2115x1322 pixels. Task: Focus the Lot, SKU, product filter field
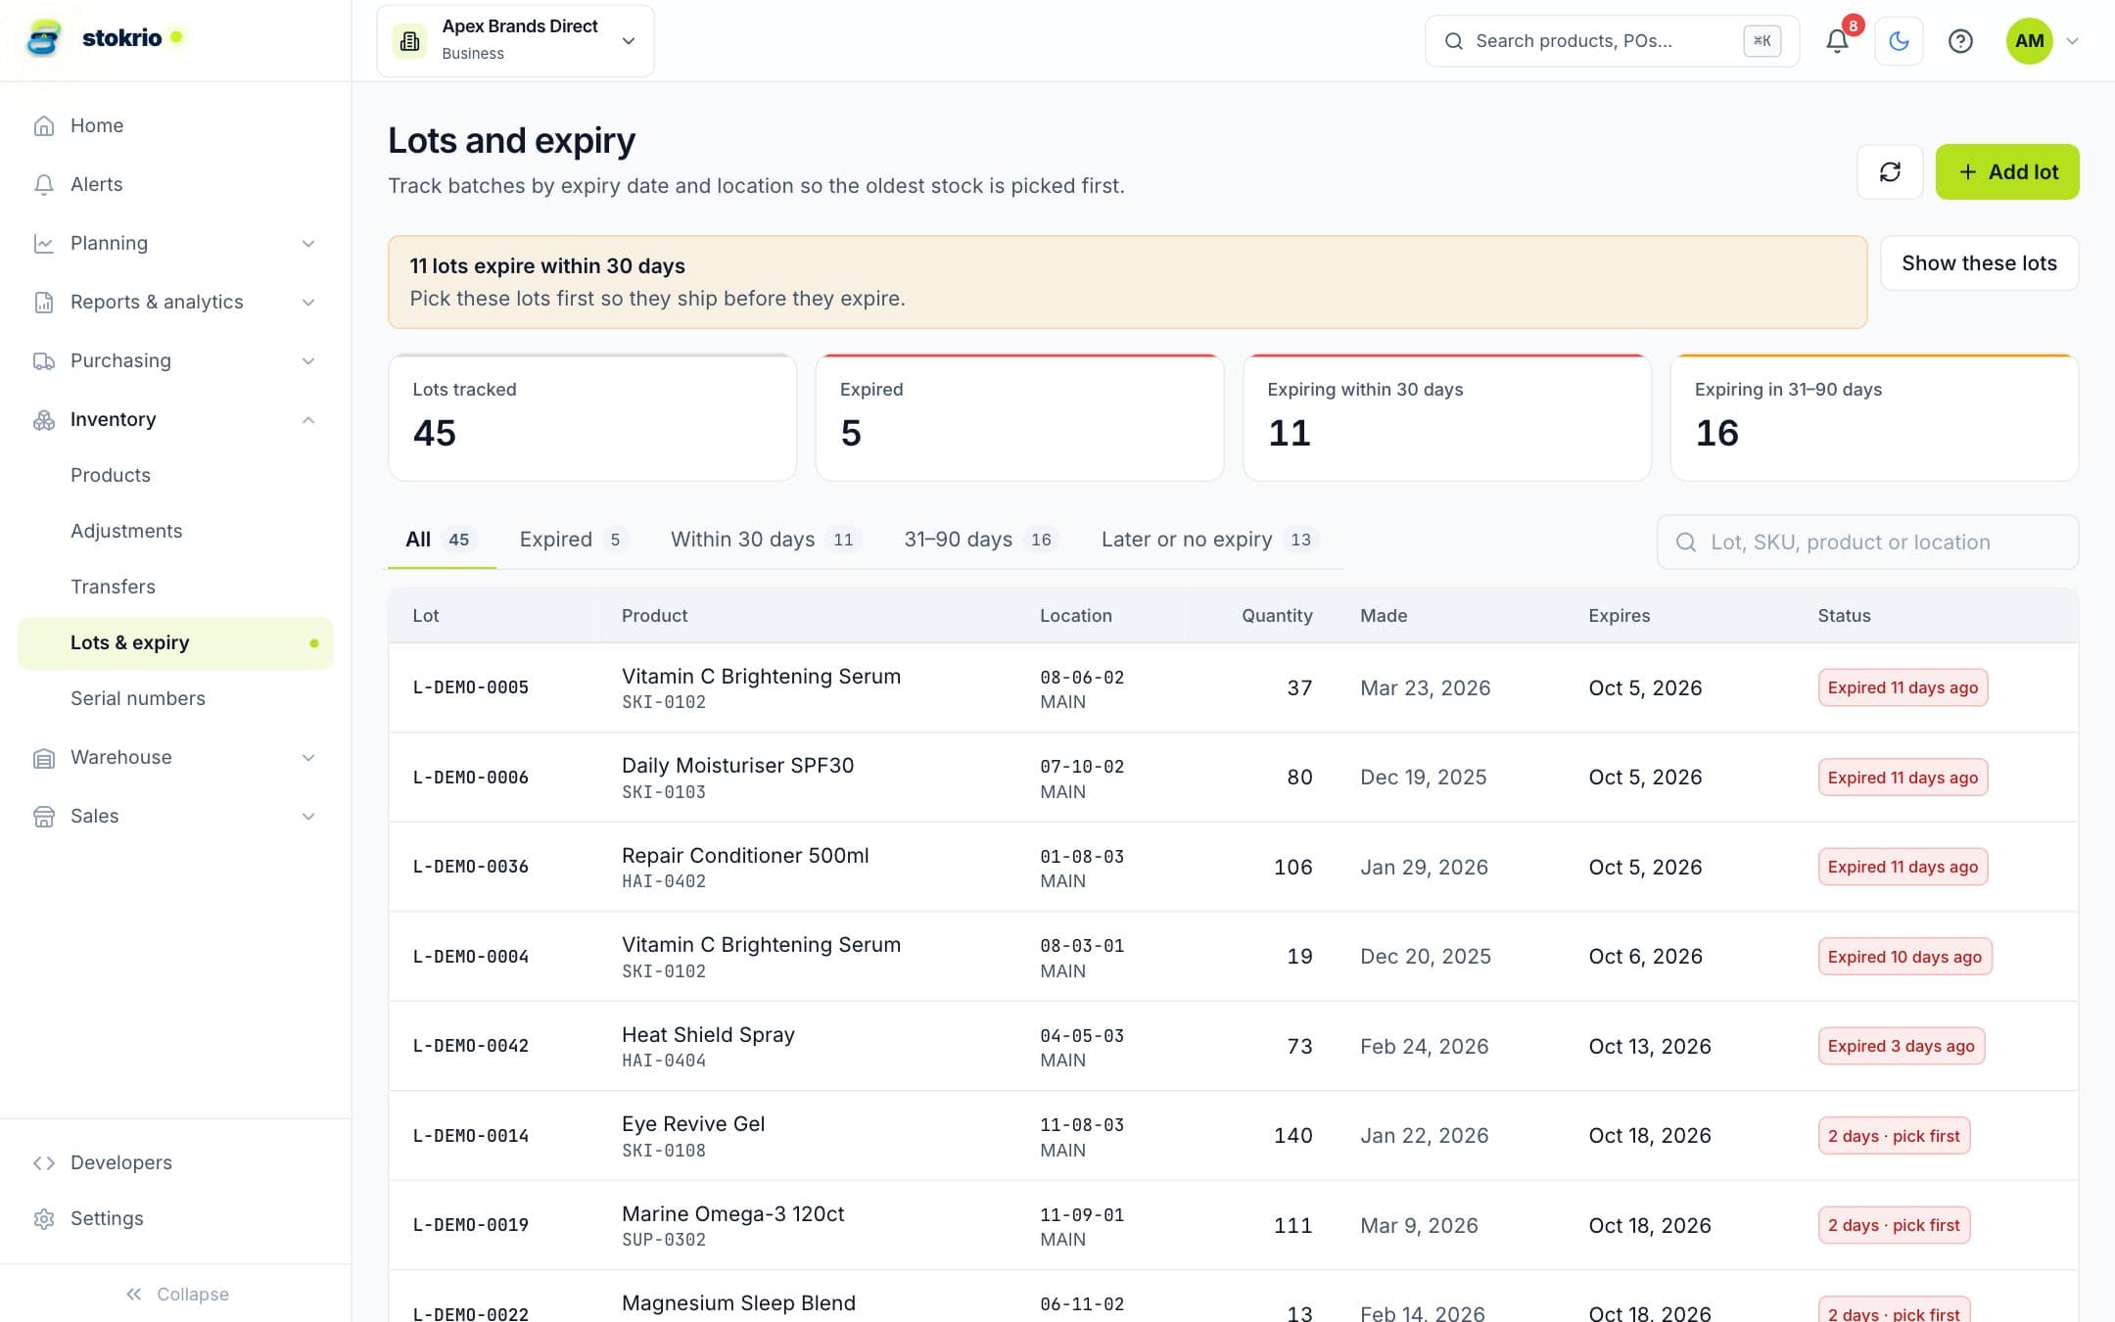1867,543
